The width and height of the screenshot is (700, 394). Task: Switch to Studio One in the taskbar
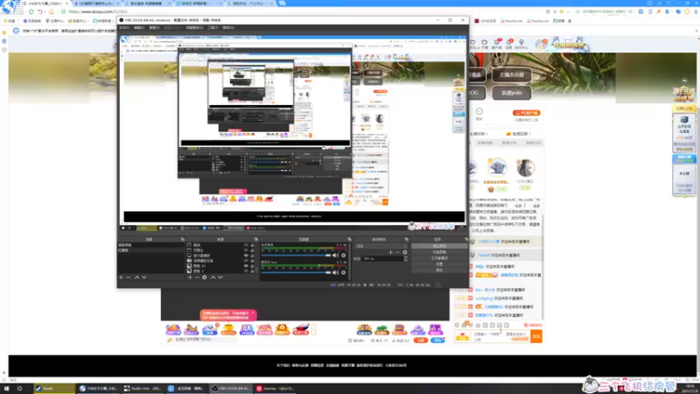click(143, 389)
